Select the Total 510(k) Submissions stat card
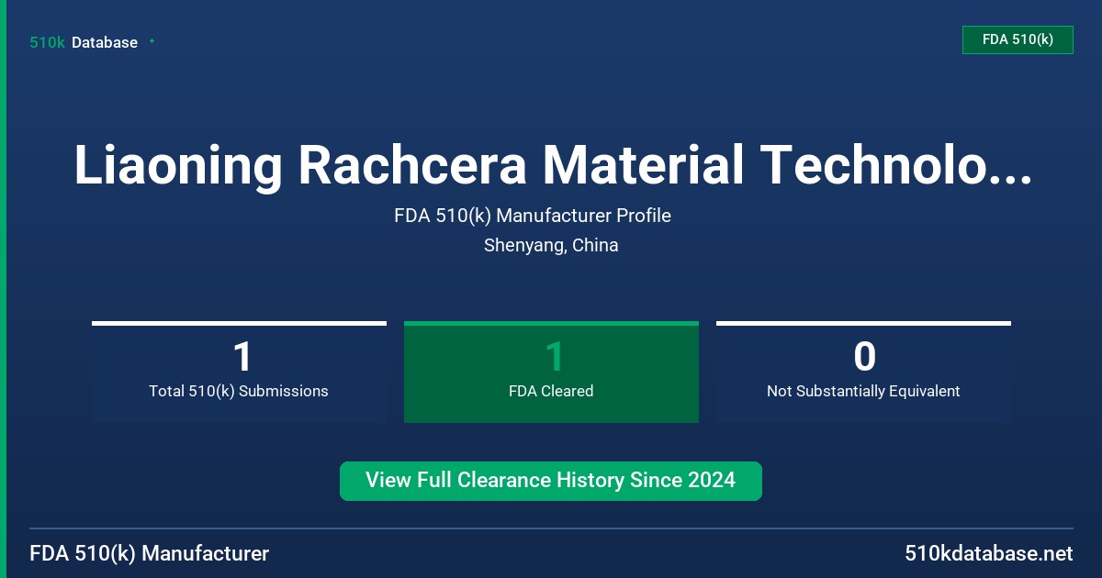 [239, 372]
